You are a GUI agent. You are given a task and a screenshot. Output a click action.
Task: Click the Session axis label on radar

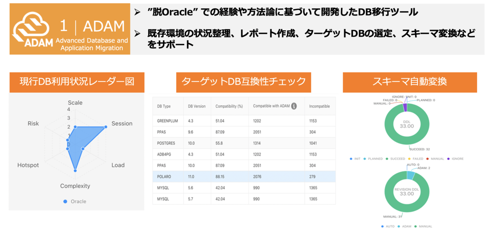pyautogui.click(x=122, y=124)
